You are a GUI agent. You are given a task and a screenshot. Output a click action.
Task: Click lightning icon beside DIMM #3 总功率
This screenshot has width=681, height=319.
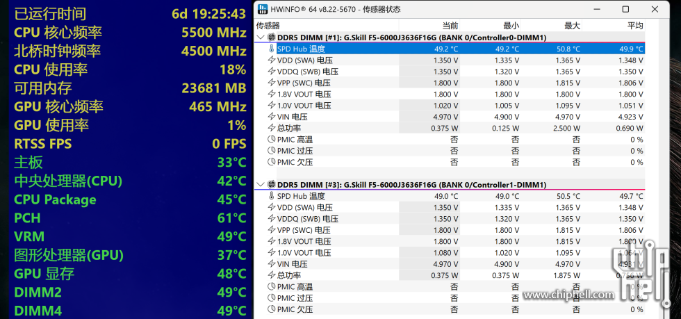tap(272, 275)
